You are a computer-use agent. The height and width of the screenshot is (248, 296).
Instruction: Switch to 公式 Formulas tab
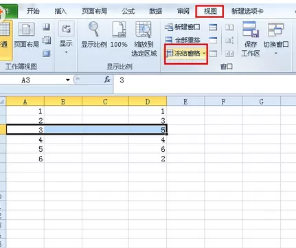point(128,11)
